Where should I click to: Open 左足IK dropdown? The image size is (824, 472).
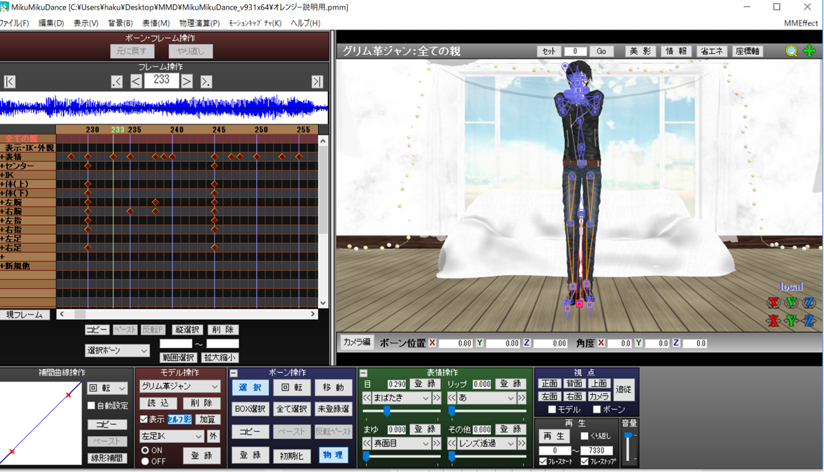pyautogui.click(x=171, y=435)
